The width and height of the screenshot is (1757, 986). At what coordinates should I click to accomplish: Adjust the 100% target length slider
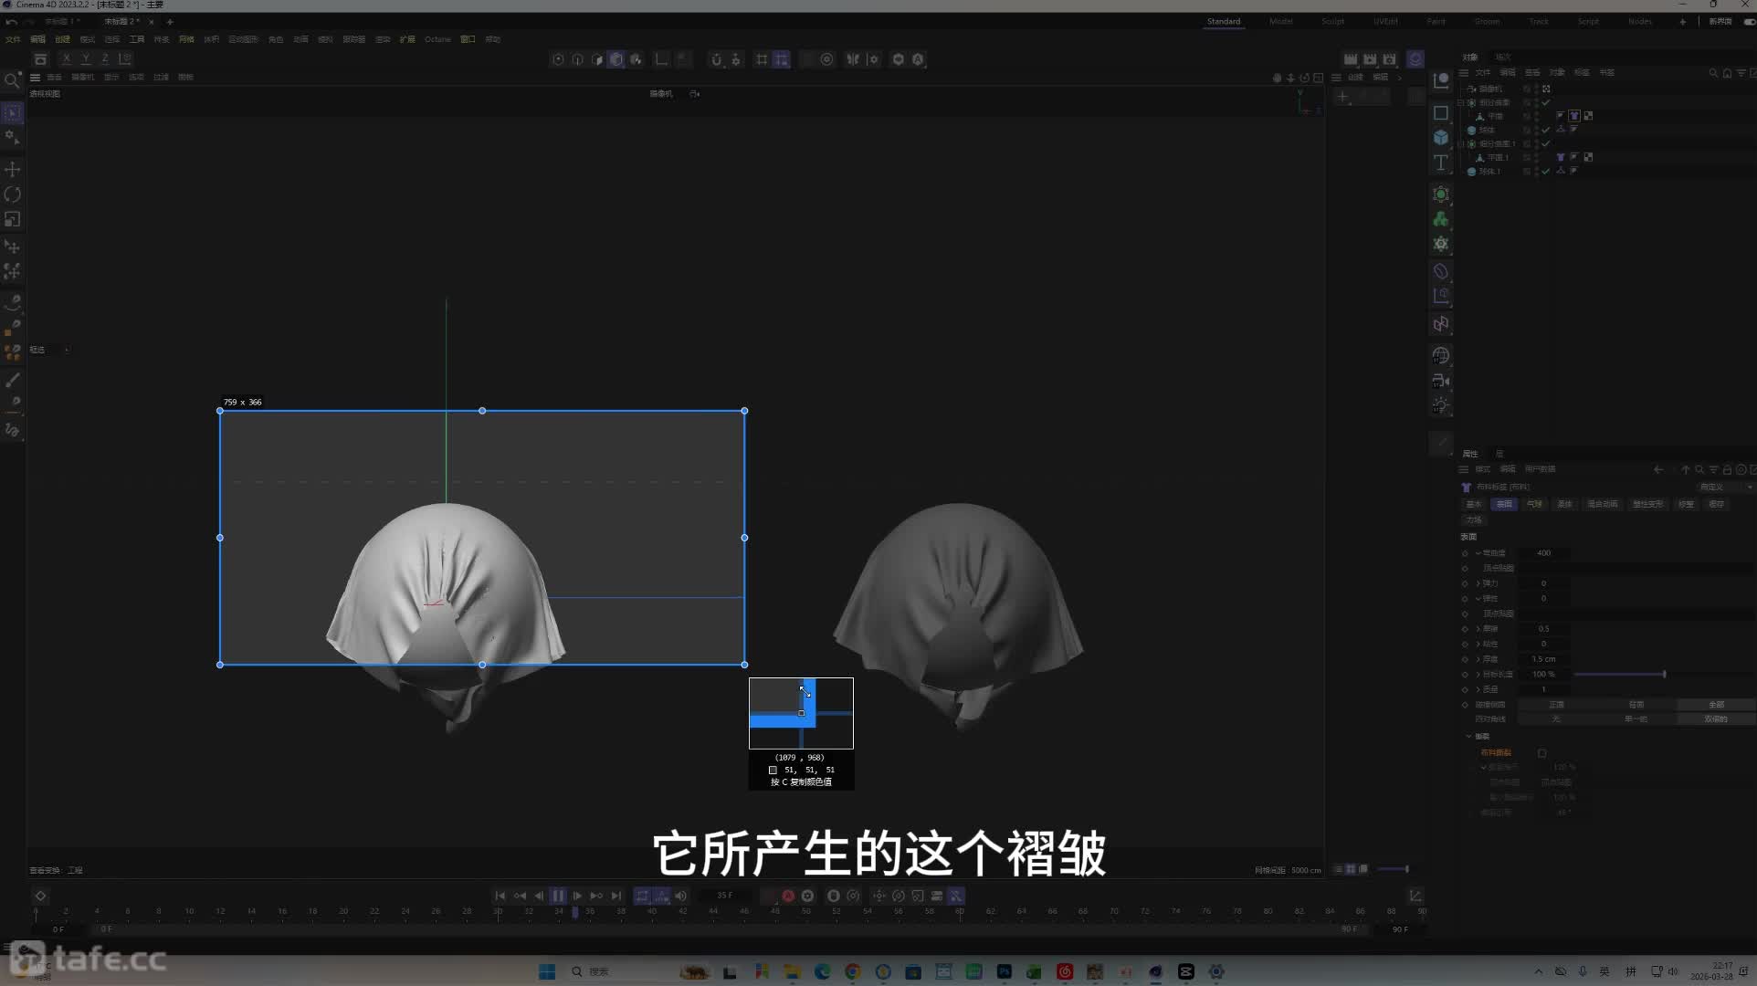(x=1621, y=674)
